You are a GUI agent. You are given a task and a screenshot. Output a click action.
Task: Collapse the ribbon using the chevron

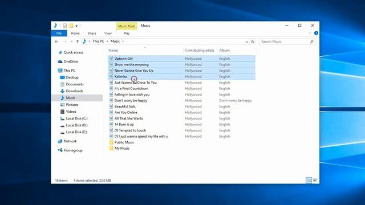[310, 33]
